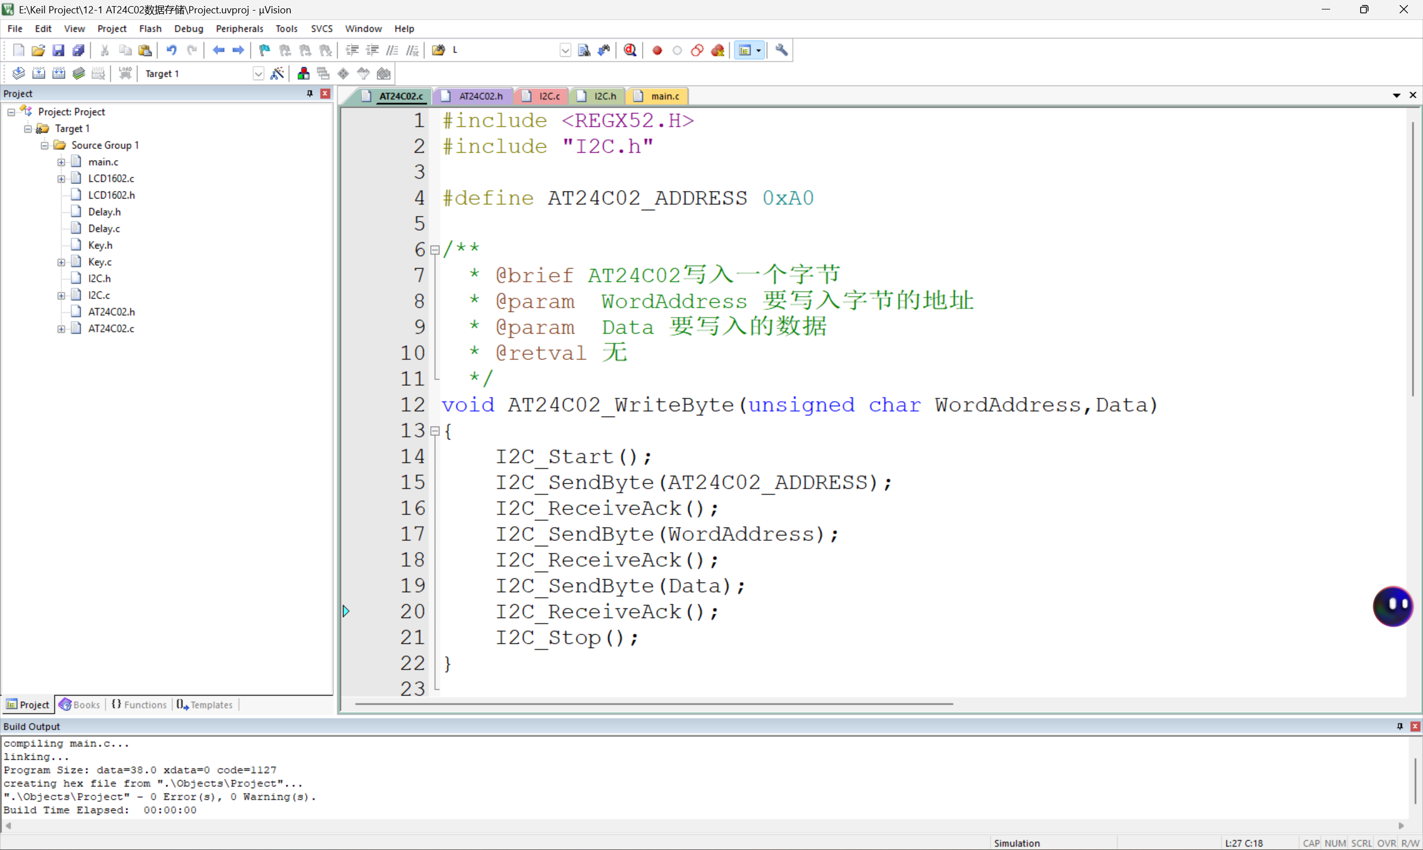
Task: Open Configuration wrench icon
Action: [x=781, y=51]
